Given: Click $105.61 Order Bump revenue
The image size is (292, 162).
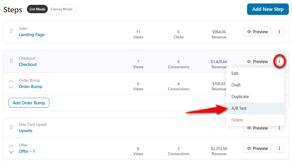Looking at the screenshot, I should pyautogui.click(x=219, y=84).
